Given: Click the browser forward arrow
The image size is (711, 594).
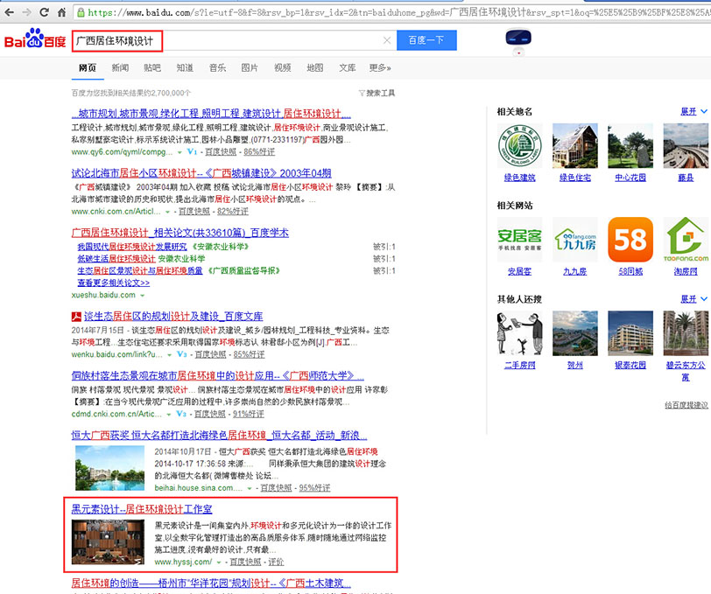Looking at the screenshot, I should 26,12.
